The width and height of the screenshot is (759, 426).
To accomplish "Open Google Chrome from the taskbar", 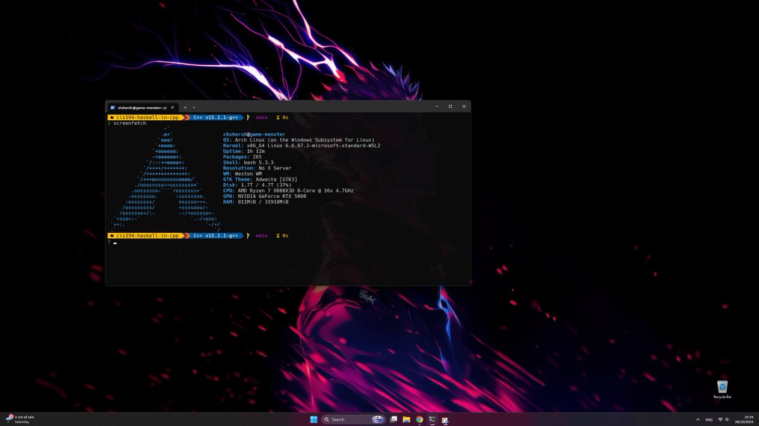I will coord(419,419).
